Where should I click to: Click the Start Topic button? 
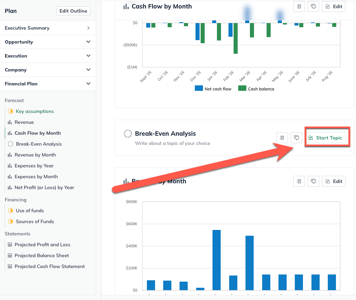tap(325, 138)
